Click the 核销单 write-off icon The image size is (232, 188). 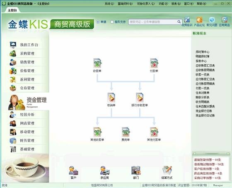coord(111,98)
